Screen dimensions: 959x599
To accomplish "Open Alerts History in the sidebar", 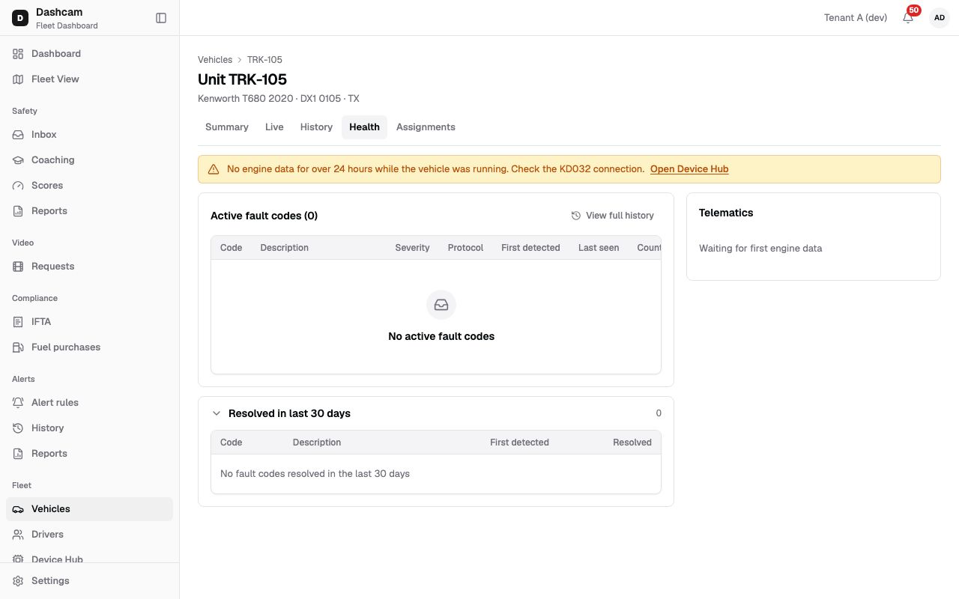I will point(89,428).
